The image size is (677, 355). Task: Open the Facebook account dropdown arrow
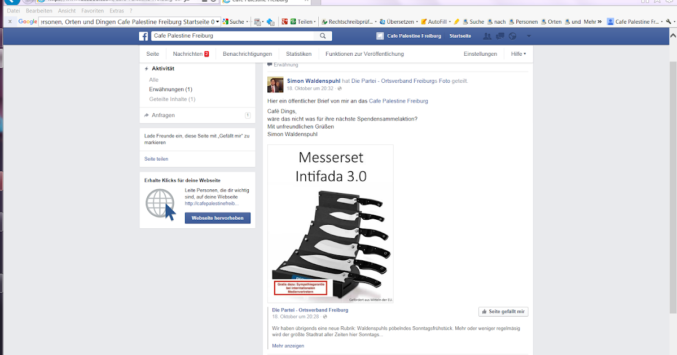click(x=529, y=36)
